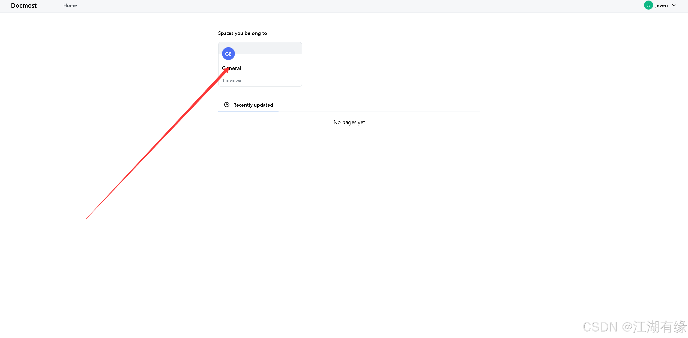This screenshot has width=688, height=338.
Task: Select the Recently updated tab
Action: click(x=253, y=105)
